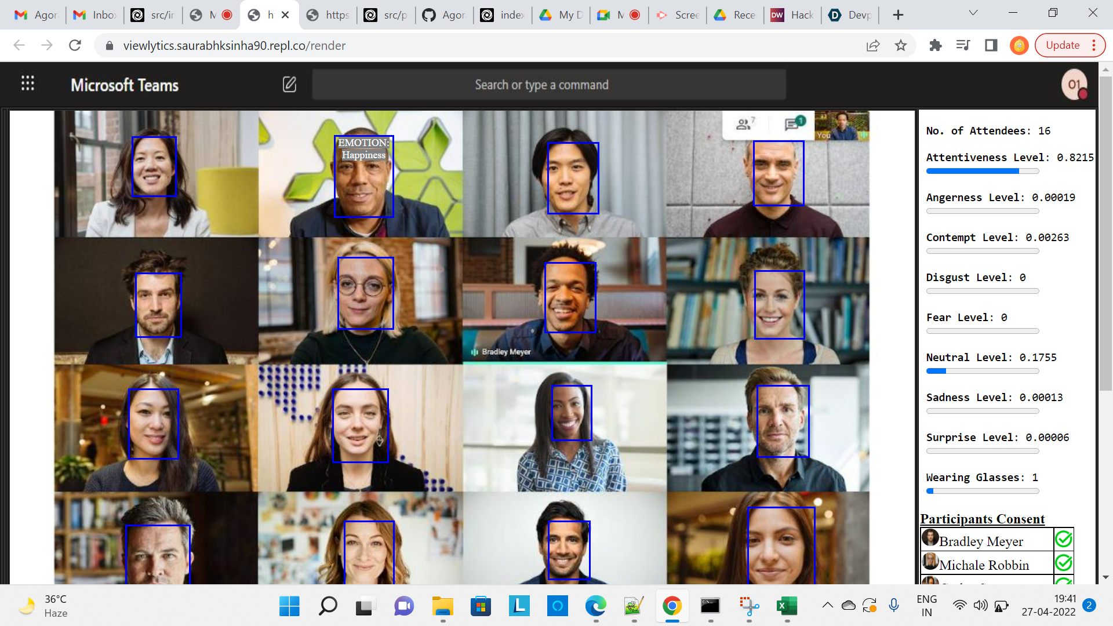The image size is (1113, 626).
Task: Toggle Chrome side panel button
Action: click(991, 45)
